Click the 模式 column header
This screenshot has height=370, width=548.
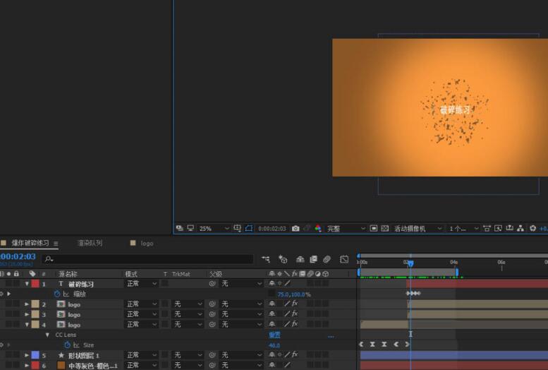pyautogui.click(x=131, y=274)
